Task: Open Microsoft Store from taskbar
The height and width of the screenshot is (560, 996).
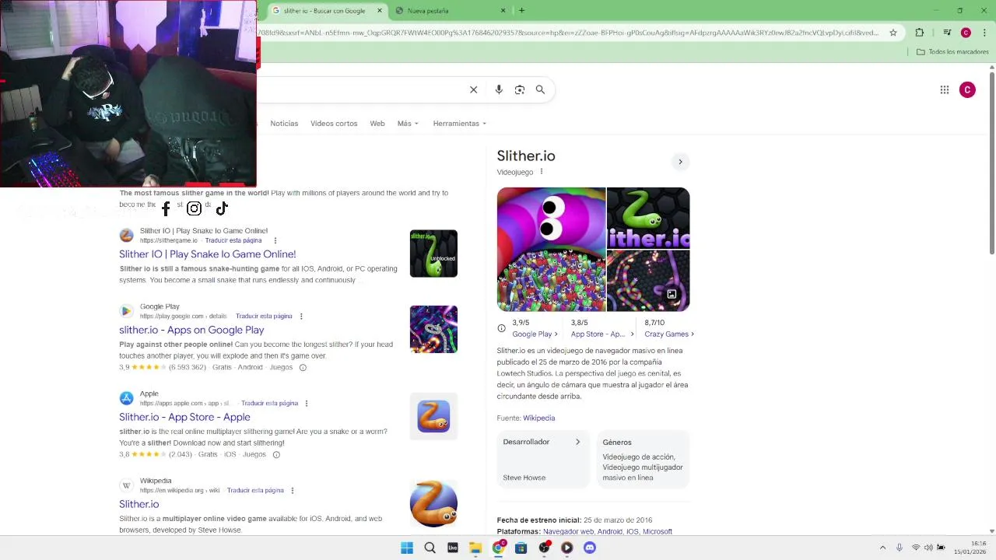Action: [521, 548]
